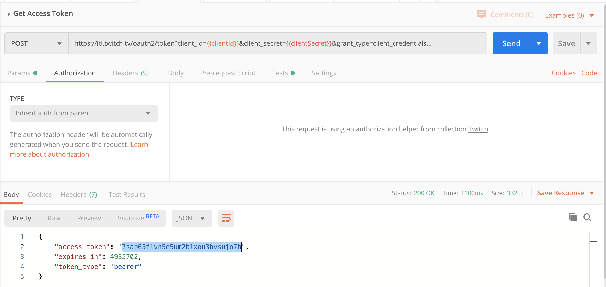606x287 pixels.
Task: Switch to the Tests tab
Action: tap(280, 73)
